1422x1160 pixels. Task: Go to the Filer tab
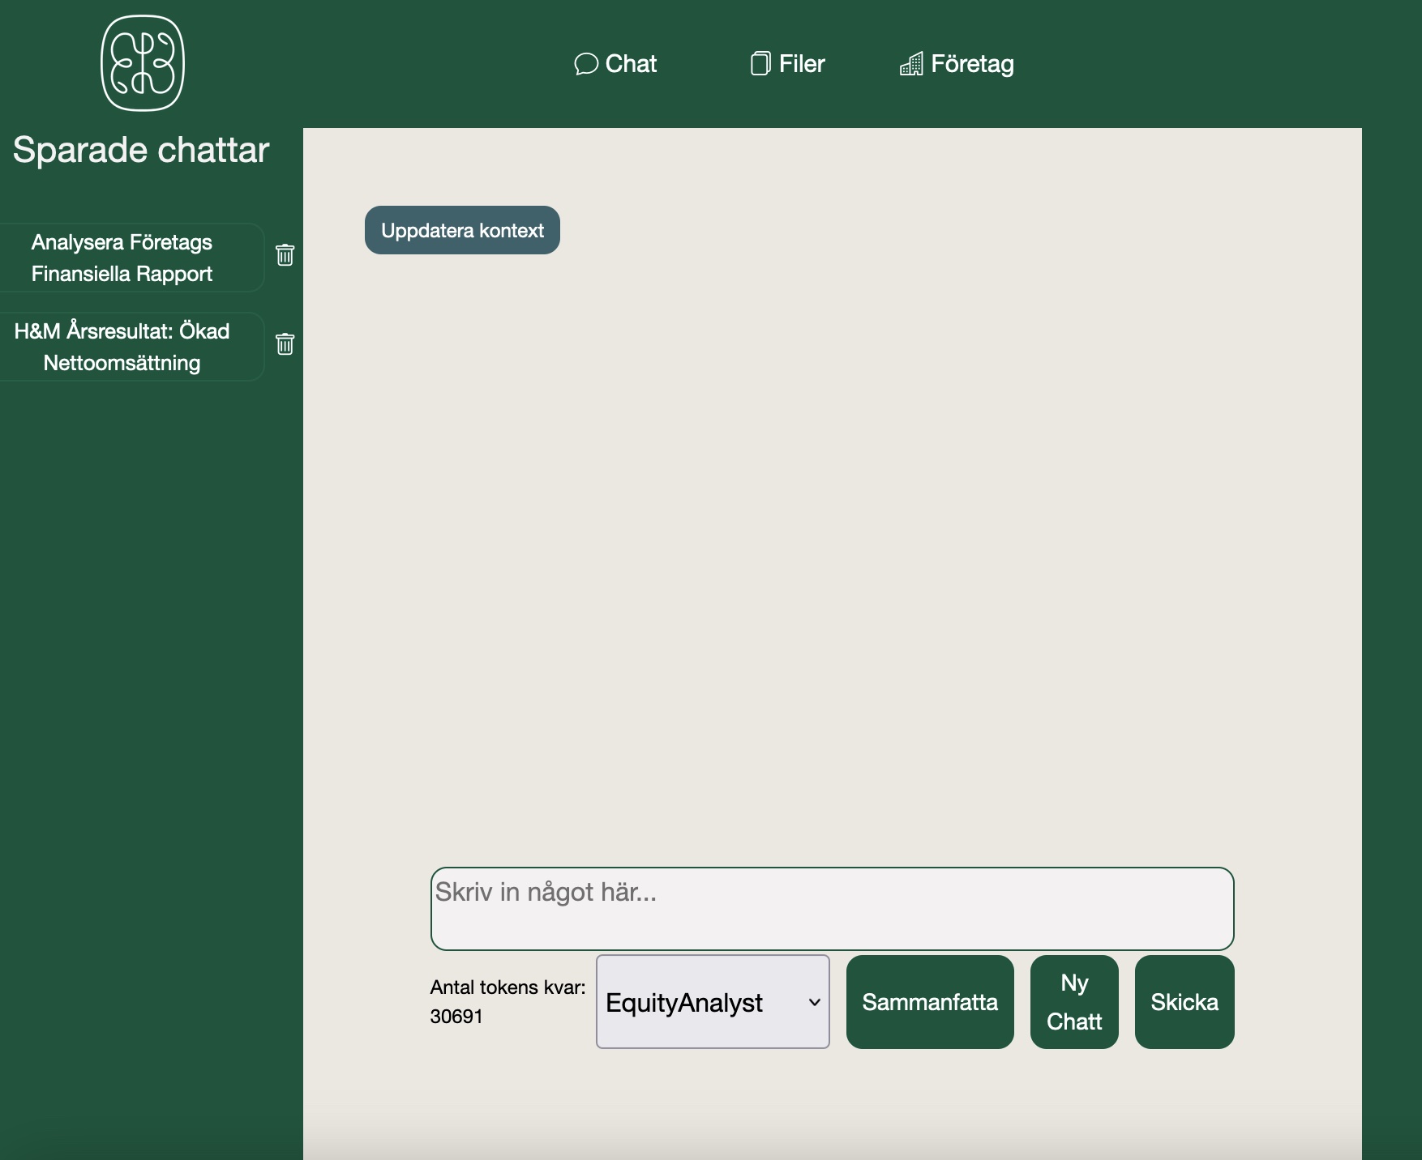pyautogui.click(x=787, y=64)
